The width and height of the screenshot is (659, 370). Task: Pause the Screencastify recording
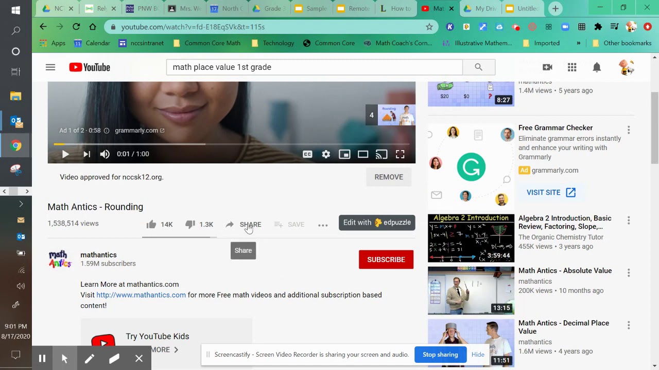tap(42, 359)
